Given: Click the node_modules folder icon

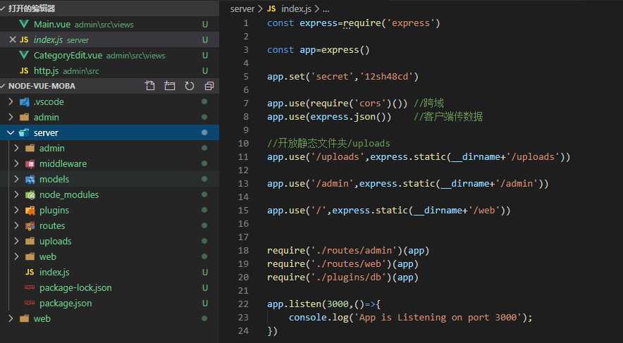Looking at the screenshot, I should tap(30, 194).
